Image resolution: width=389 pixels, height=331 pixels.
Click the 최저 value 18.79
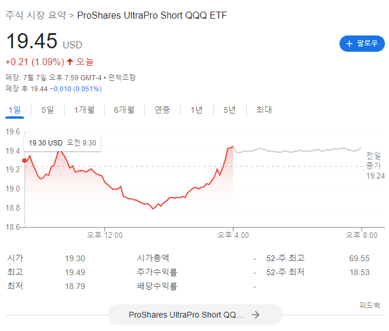[75, 286]
